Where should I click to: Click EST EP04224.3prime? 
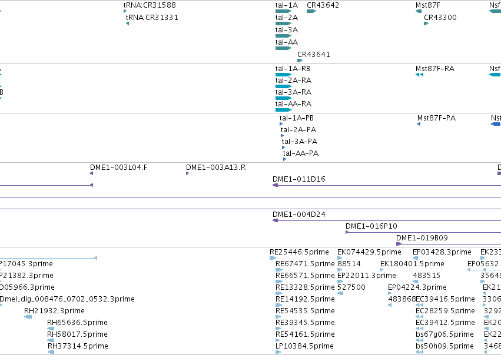[x=390, y=293]
